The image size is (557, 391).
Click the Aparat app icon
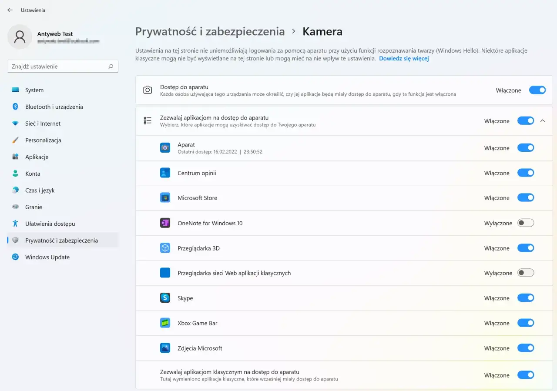pos(165,148)
